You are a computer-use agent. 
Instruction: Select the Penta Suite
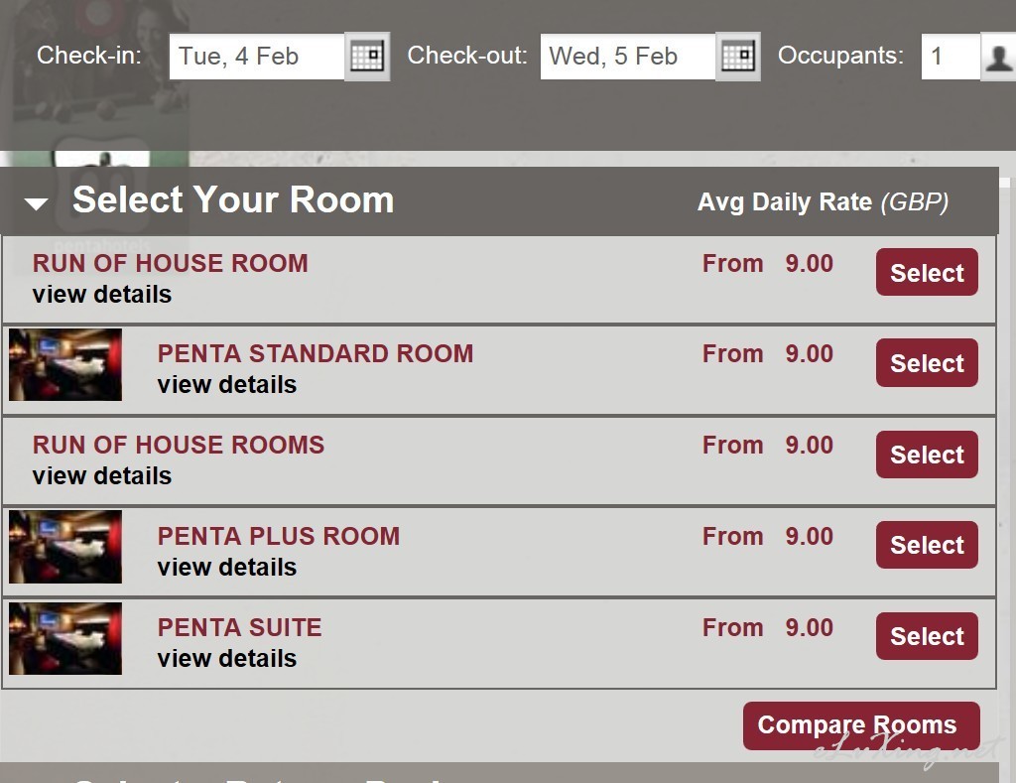point(927,636)
